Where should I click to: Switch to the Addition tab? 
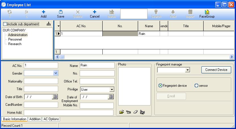(35, 119)
